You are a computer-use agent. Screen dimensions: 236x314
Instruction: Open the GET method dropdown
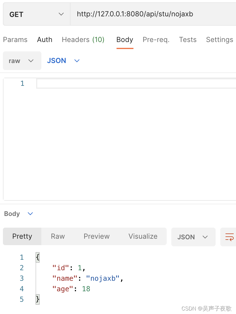tap(37, 14)
